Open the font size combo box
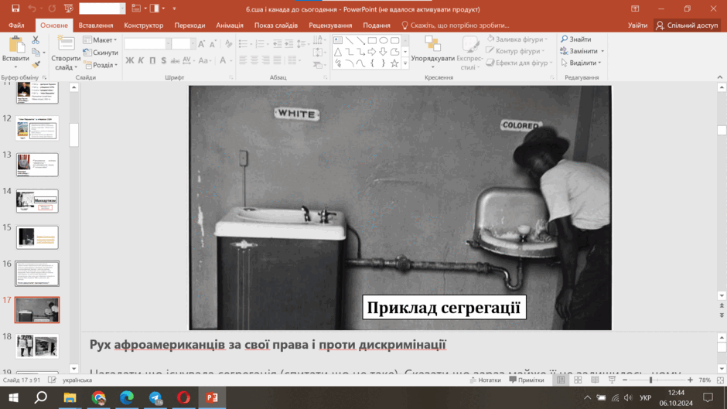The image size is (727, 409). tap(183, 44)
